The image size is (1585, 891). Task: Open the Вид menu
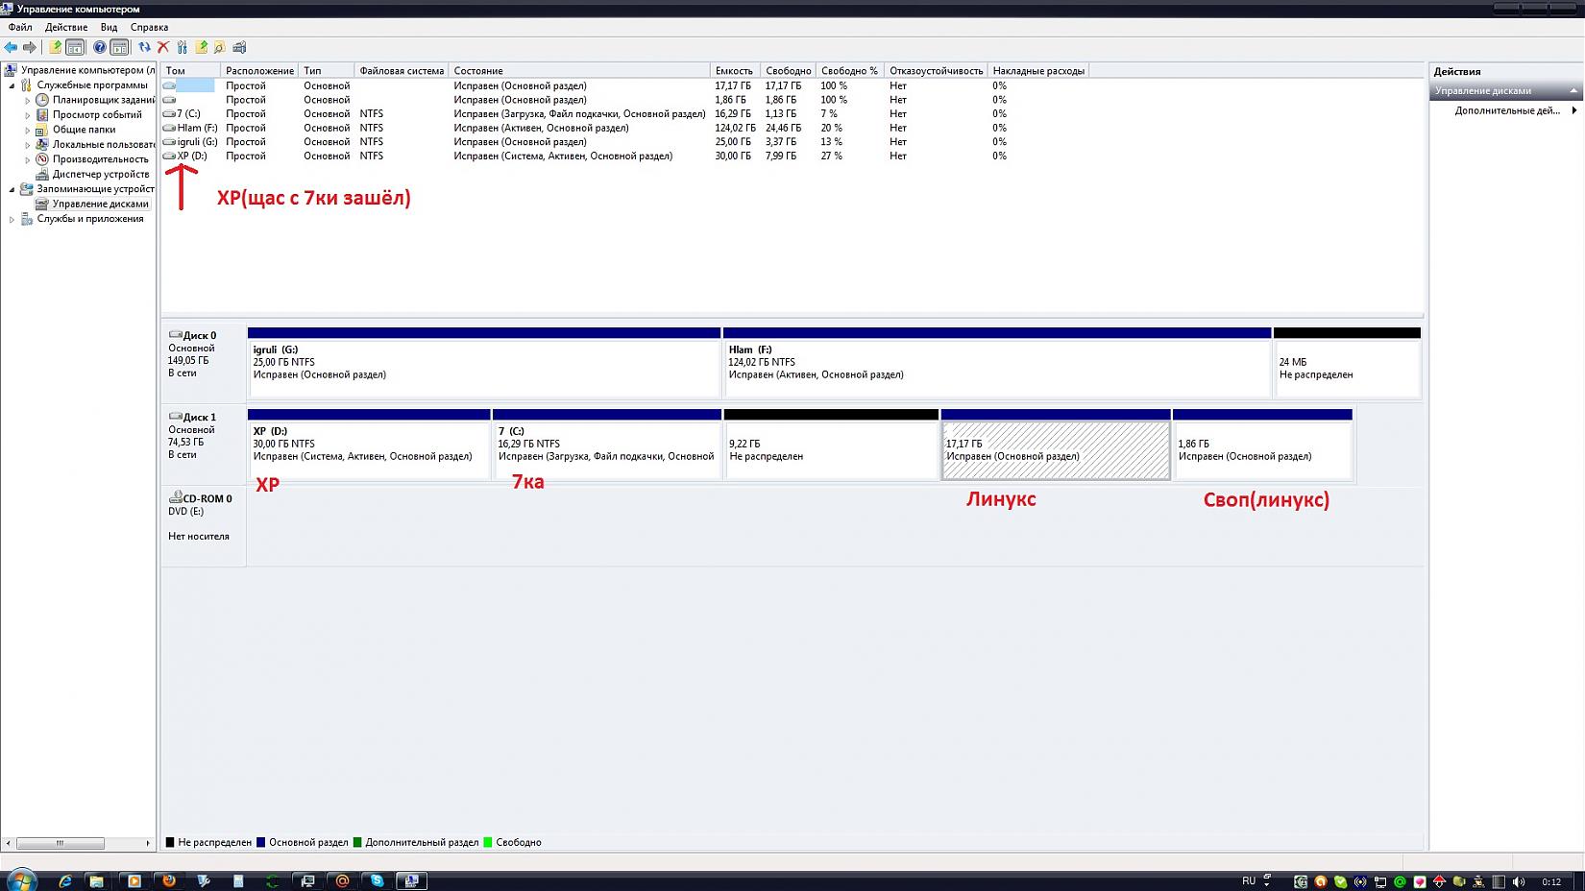[109, 27]
